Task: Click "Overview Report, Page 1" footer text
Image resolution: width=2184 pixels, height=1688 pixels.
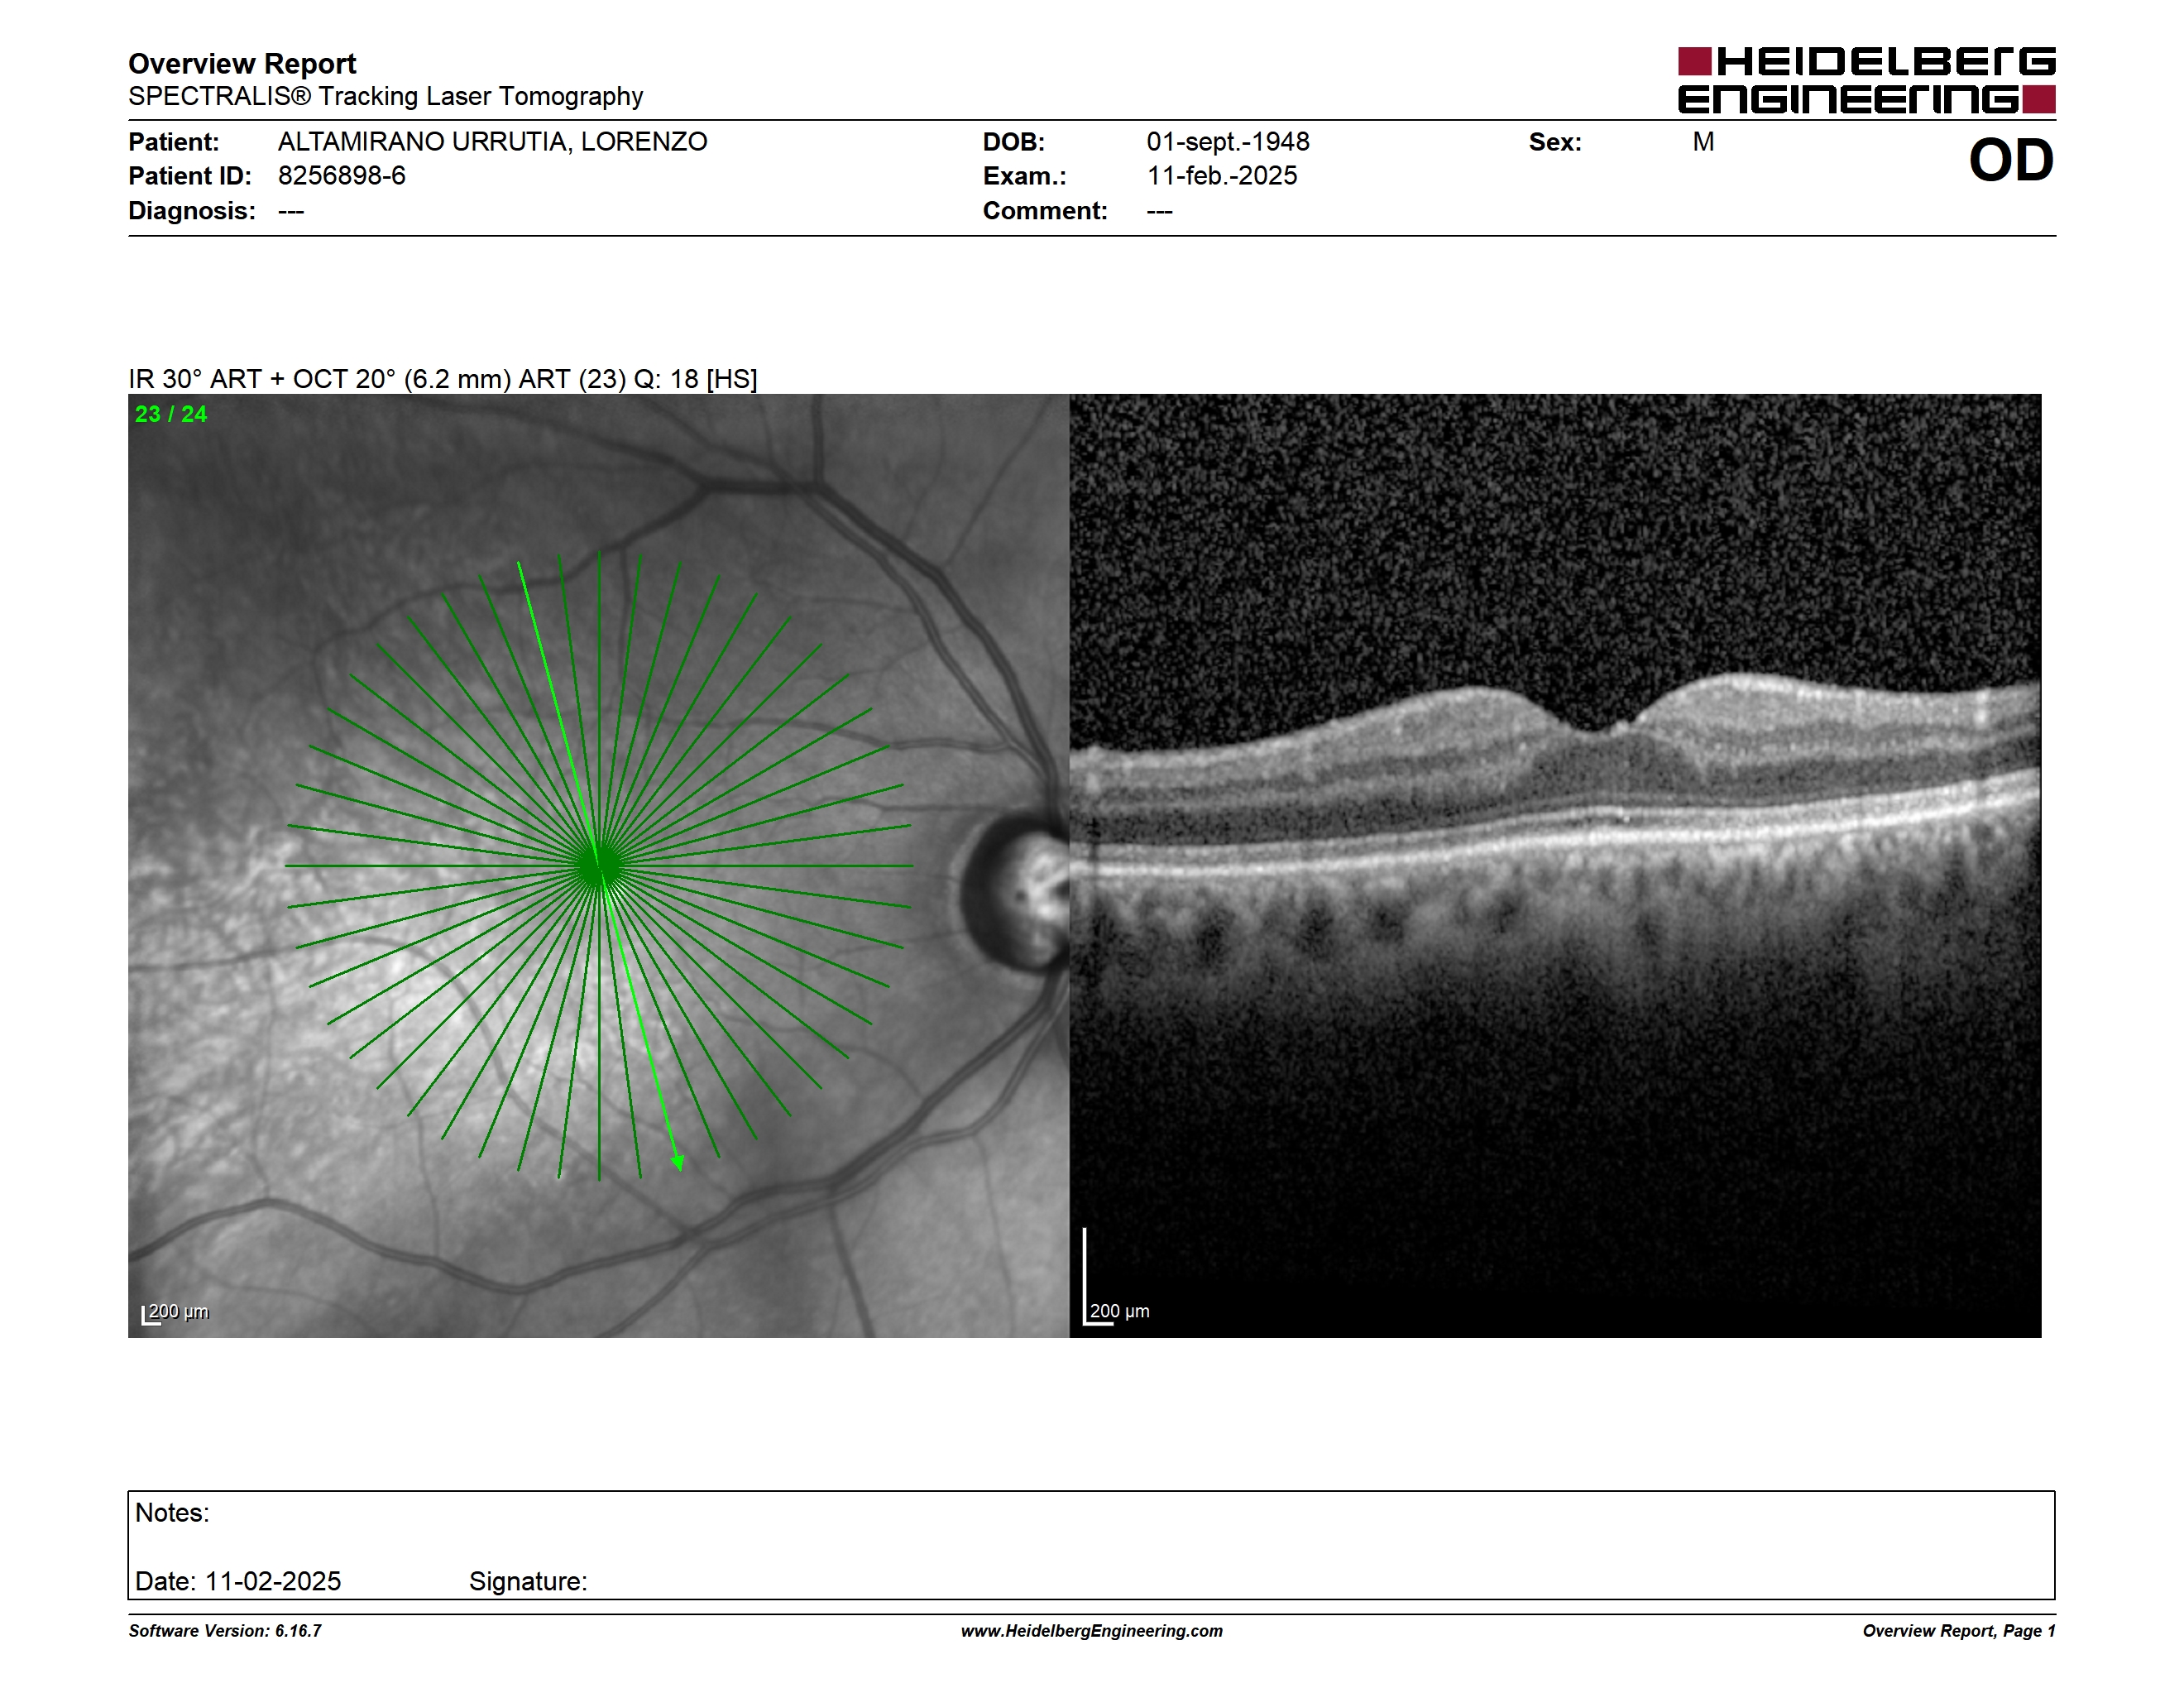Action: 1959,1631
